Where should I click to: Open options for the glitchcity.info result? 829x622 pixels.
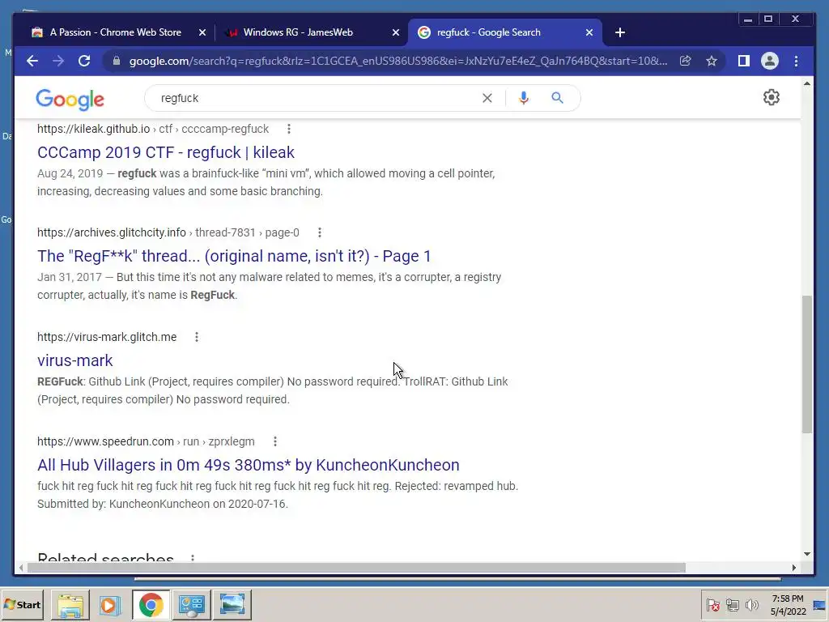pyautogui.click(x=319, y=232)
